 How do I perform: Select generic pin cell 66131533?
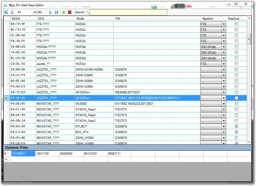95,153
